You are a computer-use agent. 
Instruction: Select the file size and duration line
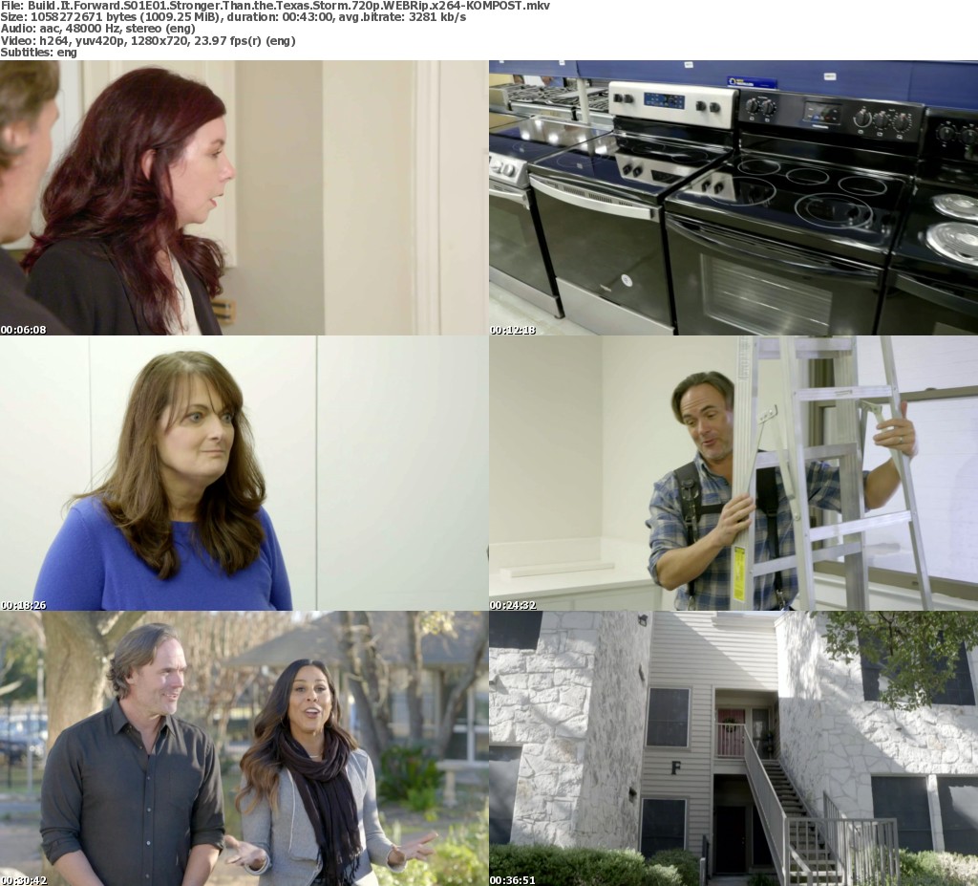click(233, 17)
